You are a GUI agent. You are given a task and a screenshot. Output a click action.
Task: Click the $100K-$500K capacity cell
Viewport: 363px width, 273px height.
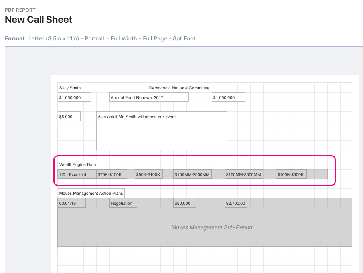click(x=290, y=174)
